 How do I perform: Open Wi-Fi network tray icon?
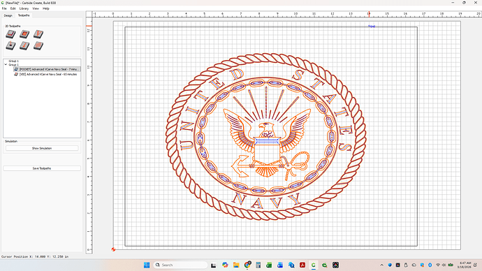tap(438, 265)
